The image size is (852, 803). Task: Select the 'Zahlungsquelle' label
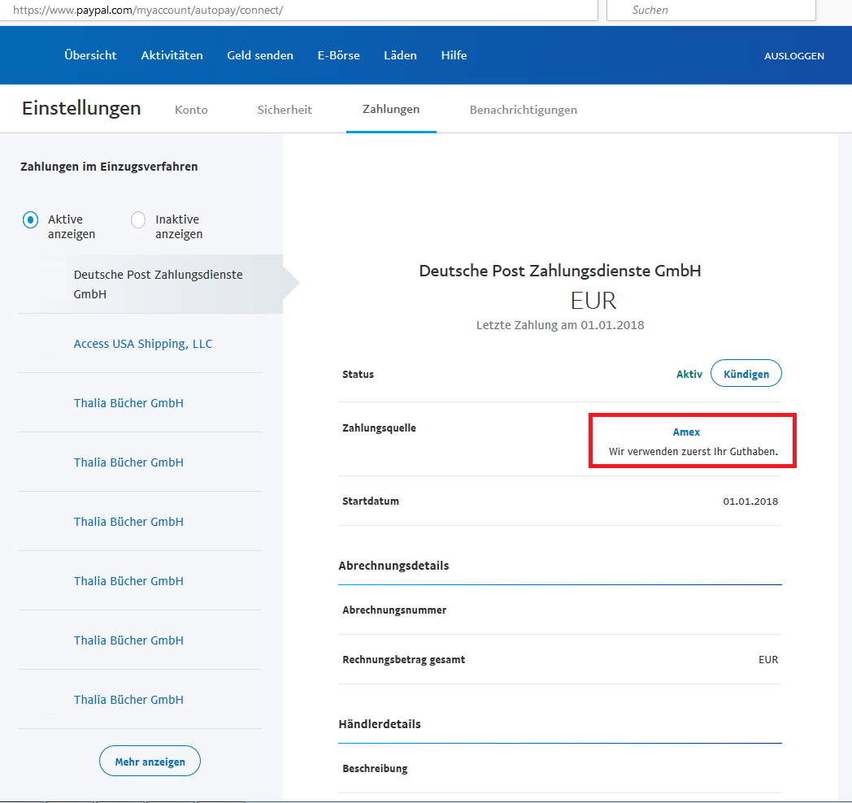point(380,428)
